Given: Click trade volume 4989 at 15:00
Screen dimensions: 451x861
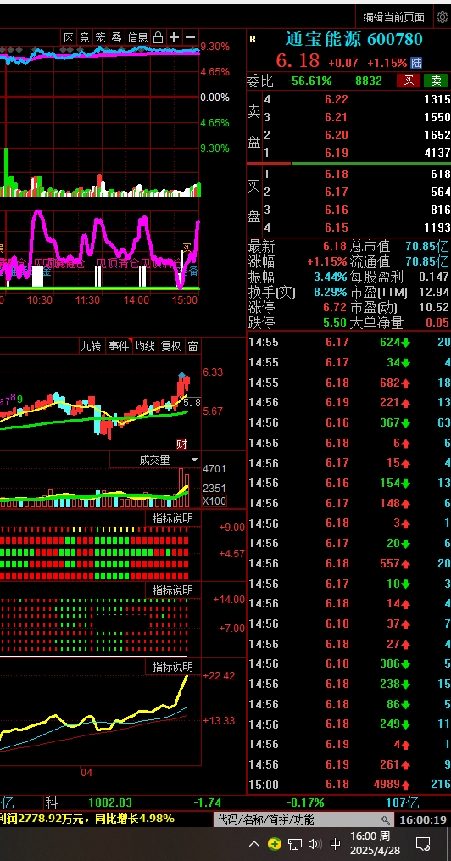Looking at the screenshot, I should [387, 784].
